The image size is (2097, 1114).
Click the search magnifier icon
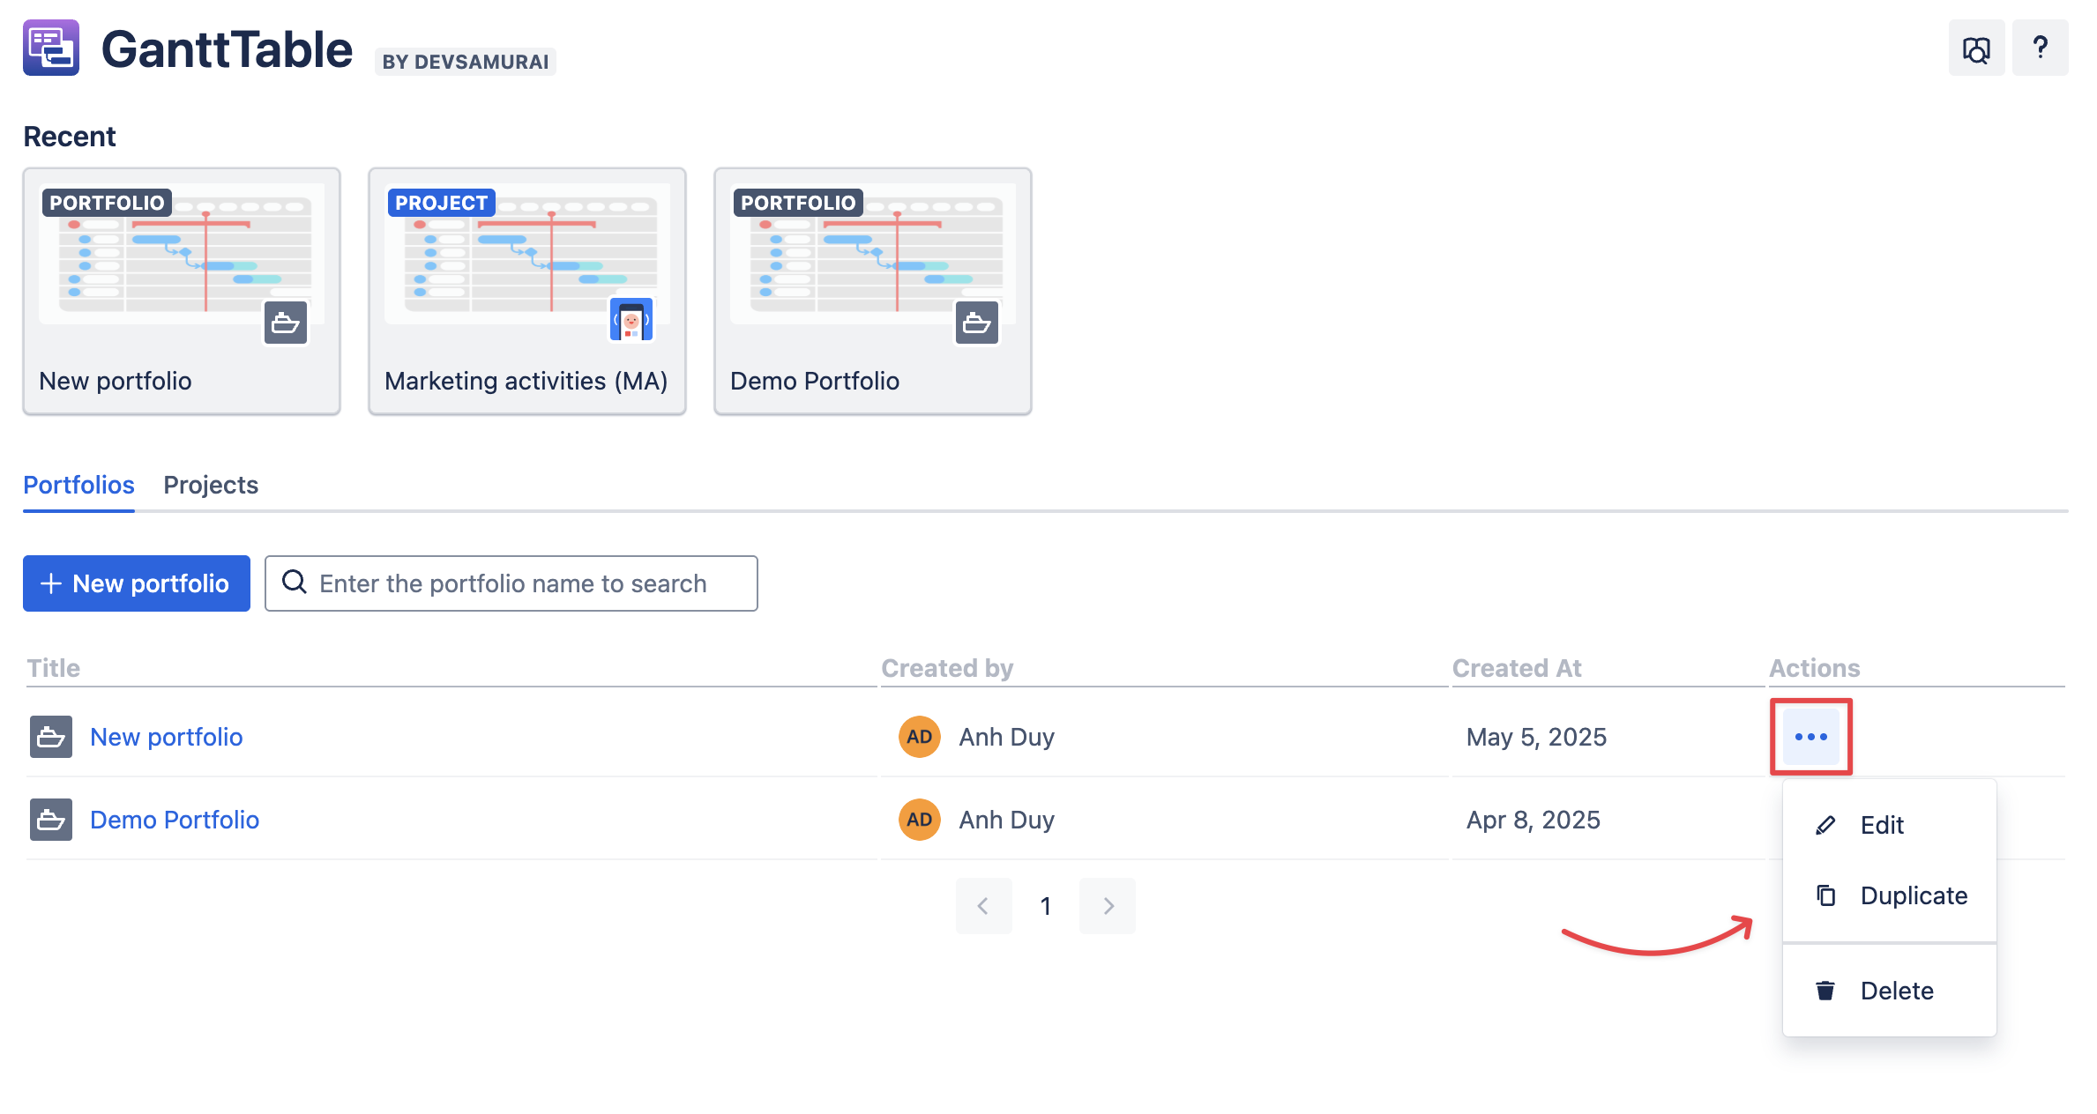point(295,583)
